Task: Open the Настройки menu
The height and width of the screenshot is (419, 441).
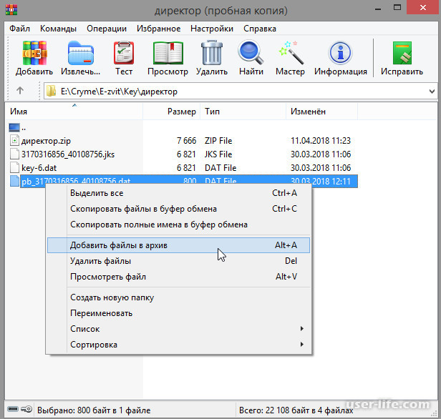Action: point(212,29)
